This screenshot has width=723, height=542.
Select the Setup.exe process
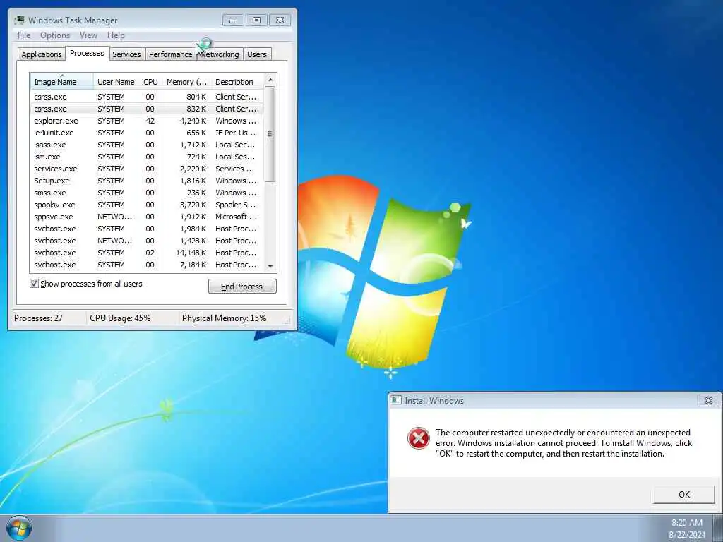(x=147, y=181)
